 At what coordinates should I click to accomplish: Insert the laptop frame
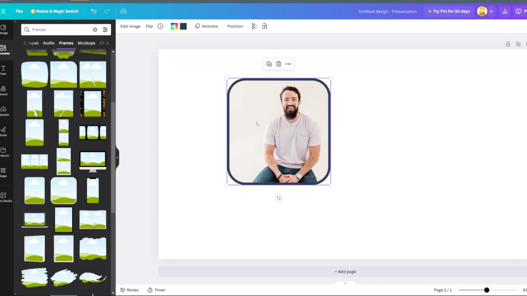(x=35, y=220)
